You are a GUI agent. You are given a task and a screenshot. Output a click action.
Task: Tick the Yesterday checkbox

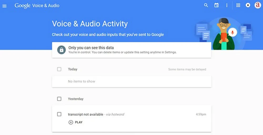(x=59, y=99)
